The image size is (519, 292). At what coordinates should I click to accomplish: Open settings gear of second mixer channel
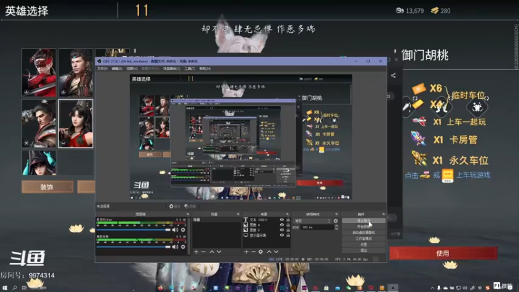[183, 247]
